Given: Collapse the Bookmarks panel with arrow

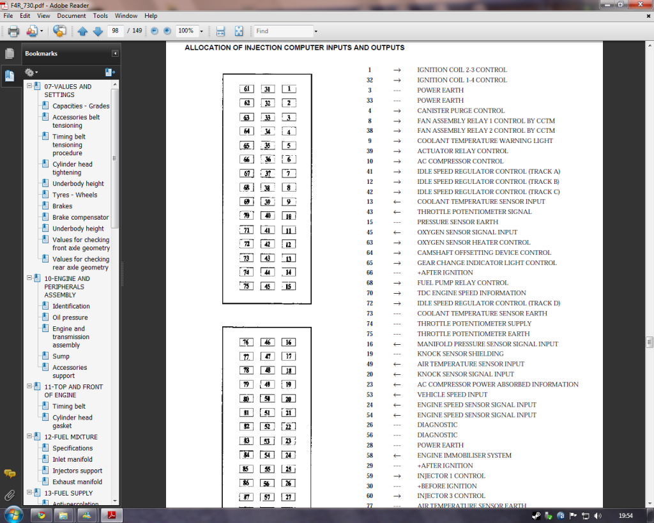Looking at the screenshot, I should [115, 54].
